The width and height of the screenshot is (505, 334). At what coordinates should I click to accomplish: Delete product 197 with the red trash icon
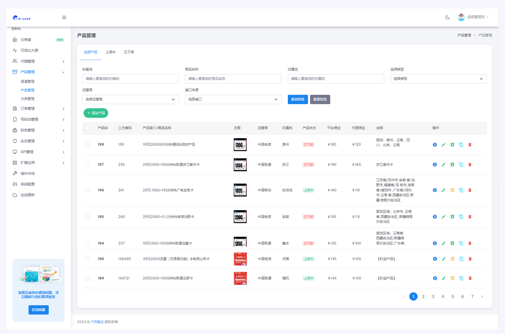470,165
